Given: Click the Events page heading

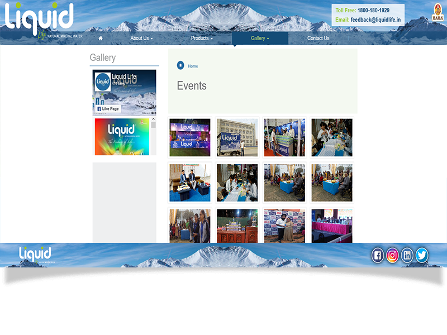Looking at the screenshot, I should tap(192, 86).
